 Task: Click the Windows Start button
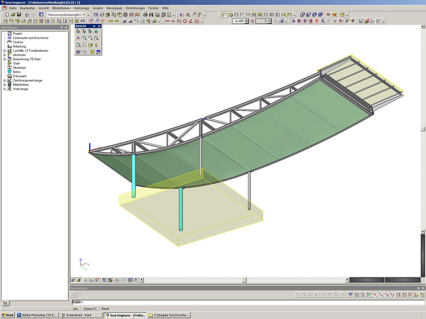coord(8,315)
